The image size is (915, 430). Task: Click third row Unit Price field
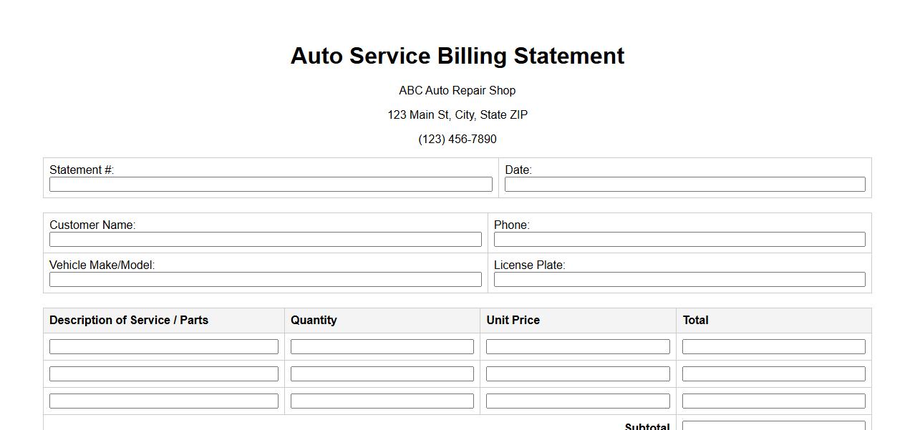coord(578,401)
